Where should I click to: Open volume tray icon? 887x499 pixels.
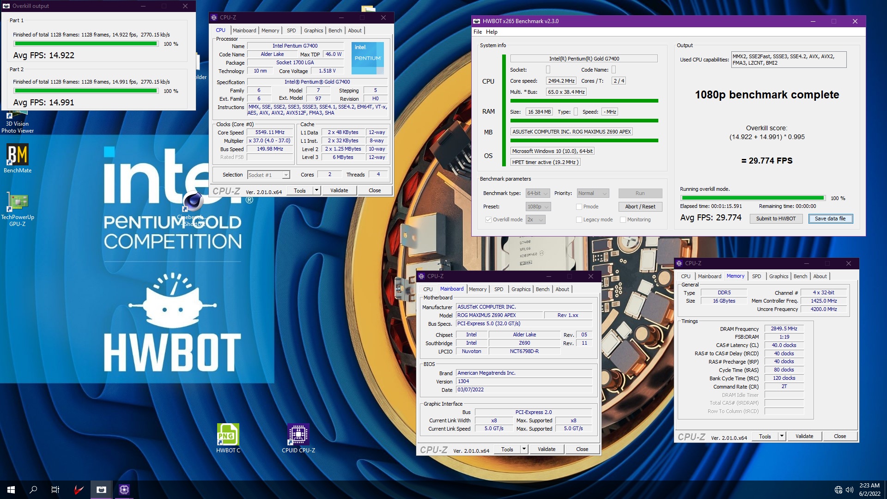click(x=850, y=490)
